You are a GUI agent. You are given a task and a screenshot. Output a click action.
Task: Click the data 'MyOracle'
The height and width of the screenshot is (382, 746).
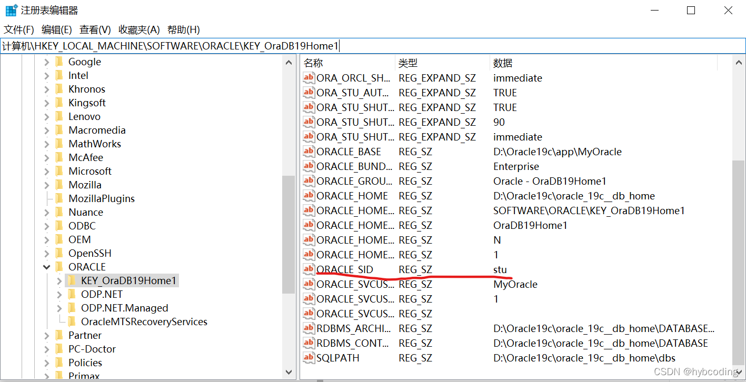coord(515,284)
